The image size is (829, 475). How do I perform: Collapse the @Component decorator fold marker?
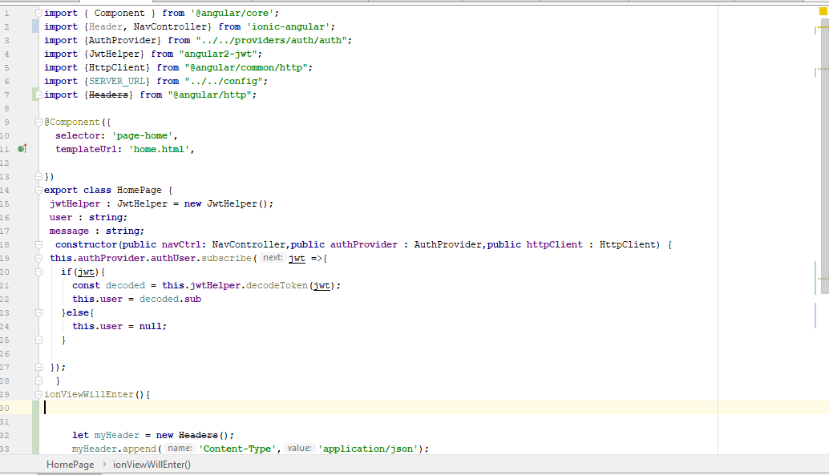[x=38, y=123]
